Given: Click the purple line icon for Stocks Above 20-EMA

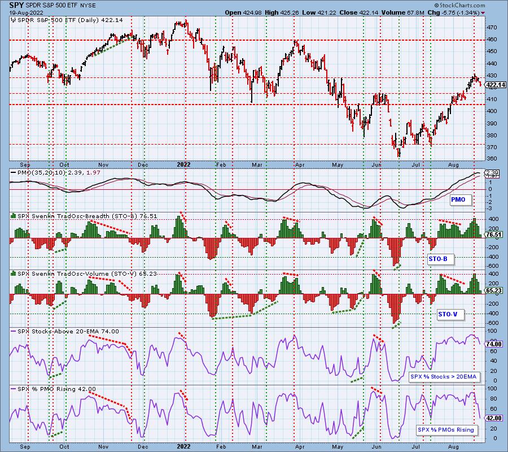Looking at the screenshot, I should click(x=14, y=332).
